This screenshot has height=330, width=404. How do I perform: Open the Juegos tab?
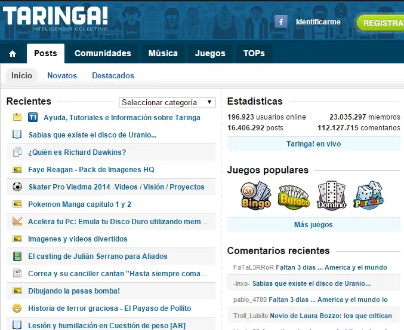pyautogui.click(x=210, y=53)
